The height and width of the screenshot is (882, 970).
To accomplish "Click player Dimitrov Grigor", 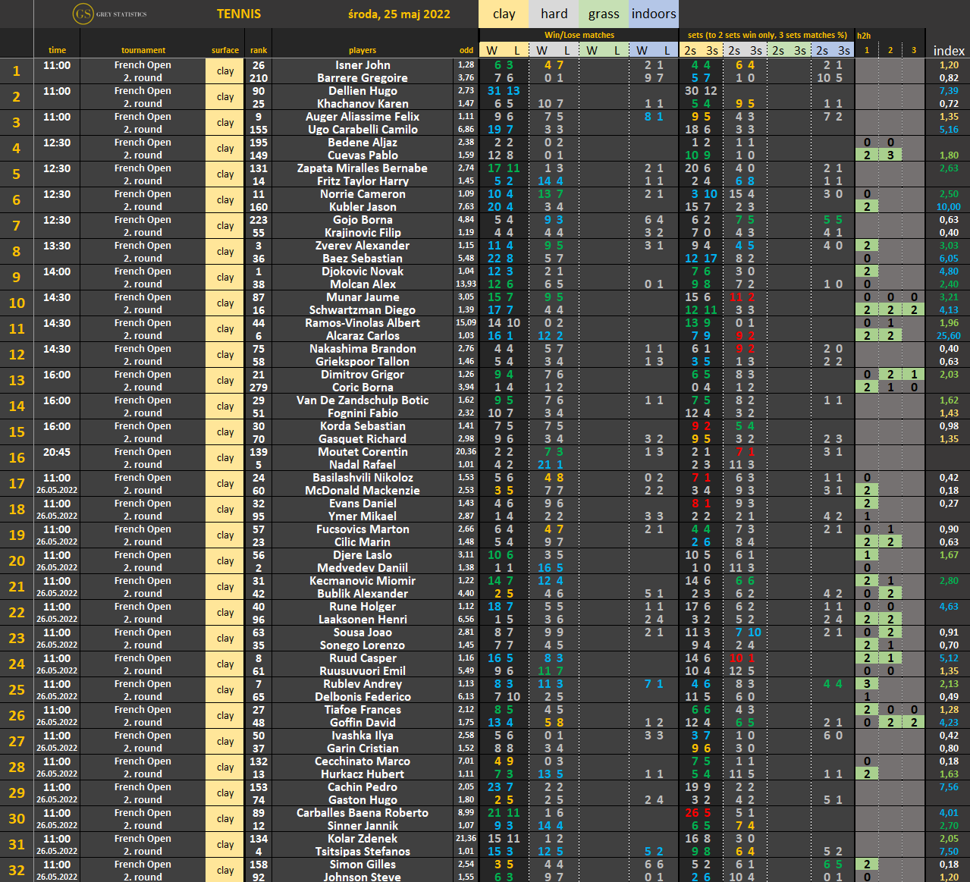I will (x=363, y=375).
